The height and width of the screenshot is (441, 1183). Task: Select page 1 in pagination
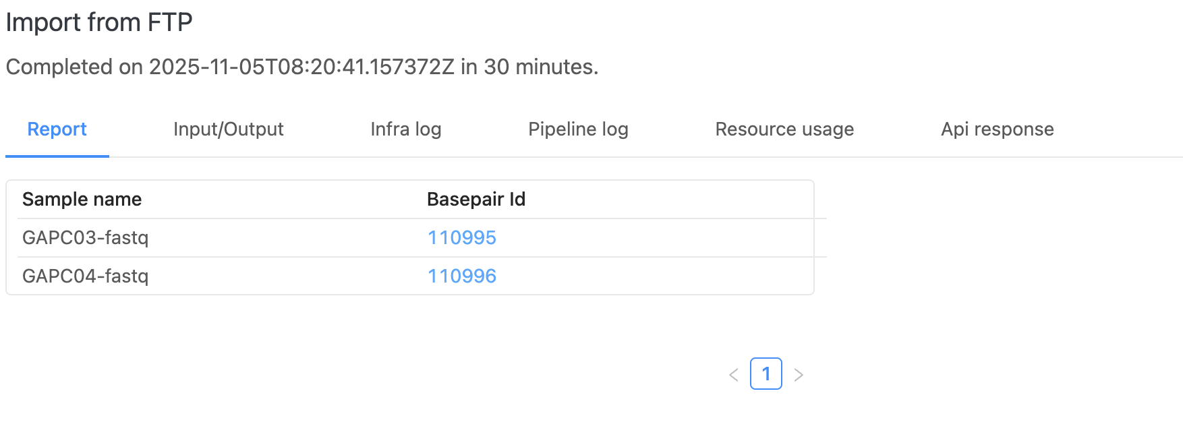(766, 373)
